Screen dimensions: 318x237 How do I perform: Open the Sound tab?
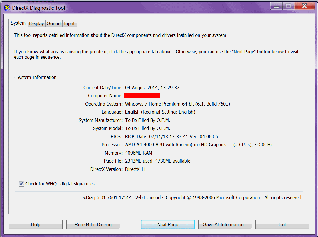click(x=54, y=23)
